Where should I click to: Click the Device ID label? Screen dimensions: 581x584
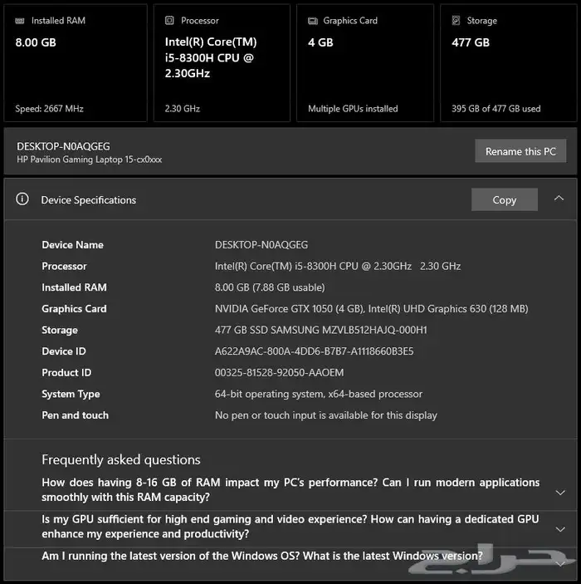[64, 351]
